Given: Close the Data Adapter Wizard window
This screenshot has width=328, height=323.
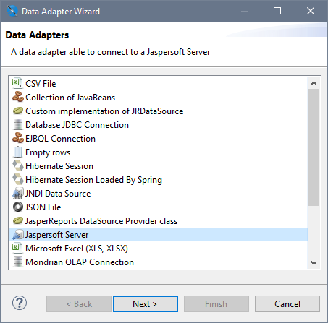Looking at the screenshot, I should (311, 11).
